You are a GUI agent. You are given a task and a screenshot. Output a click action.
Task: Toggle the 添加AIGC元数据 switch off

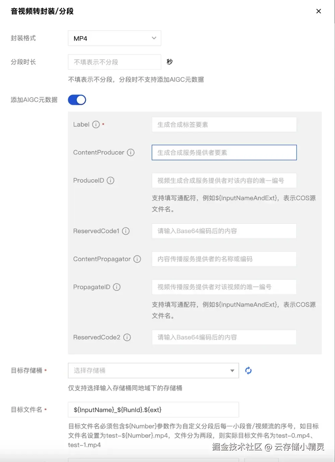click(77, 100)
